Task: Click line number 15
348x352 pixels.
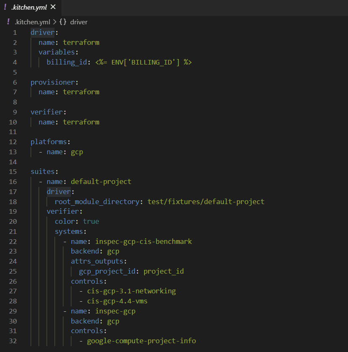Action: pyautogui.click(x=13, y=171)
